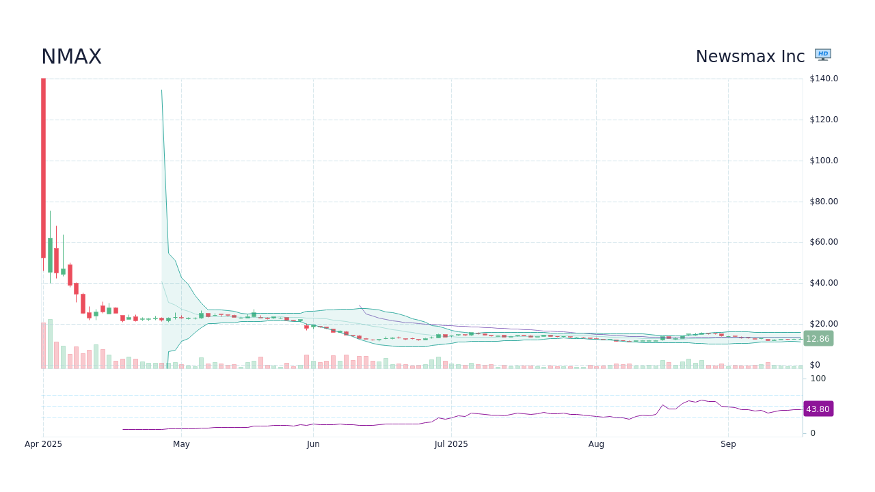Select the Aug axis tab label
The image size is (875, 492).
click(595, 443)
